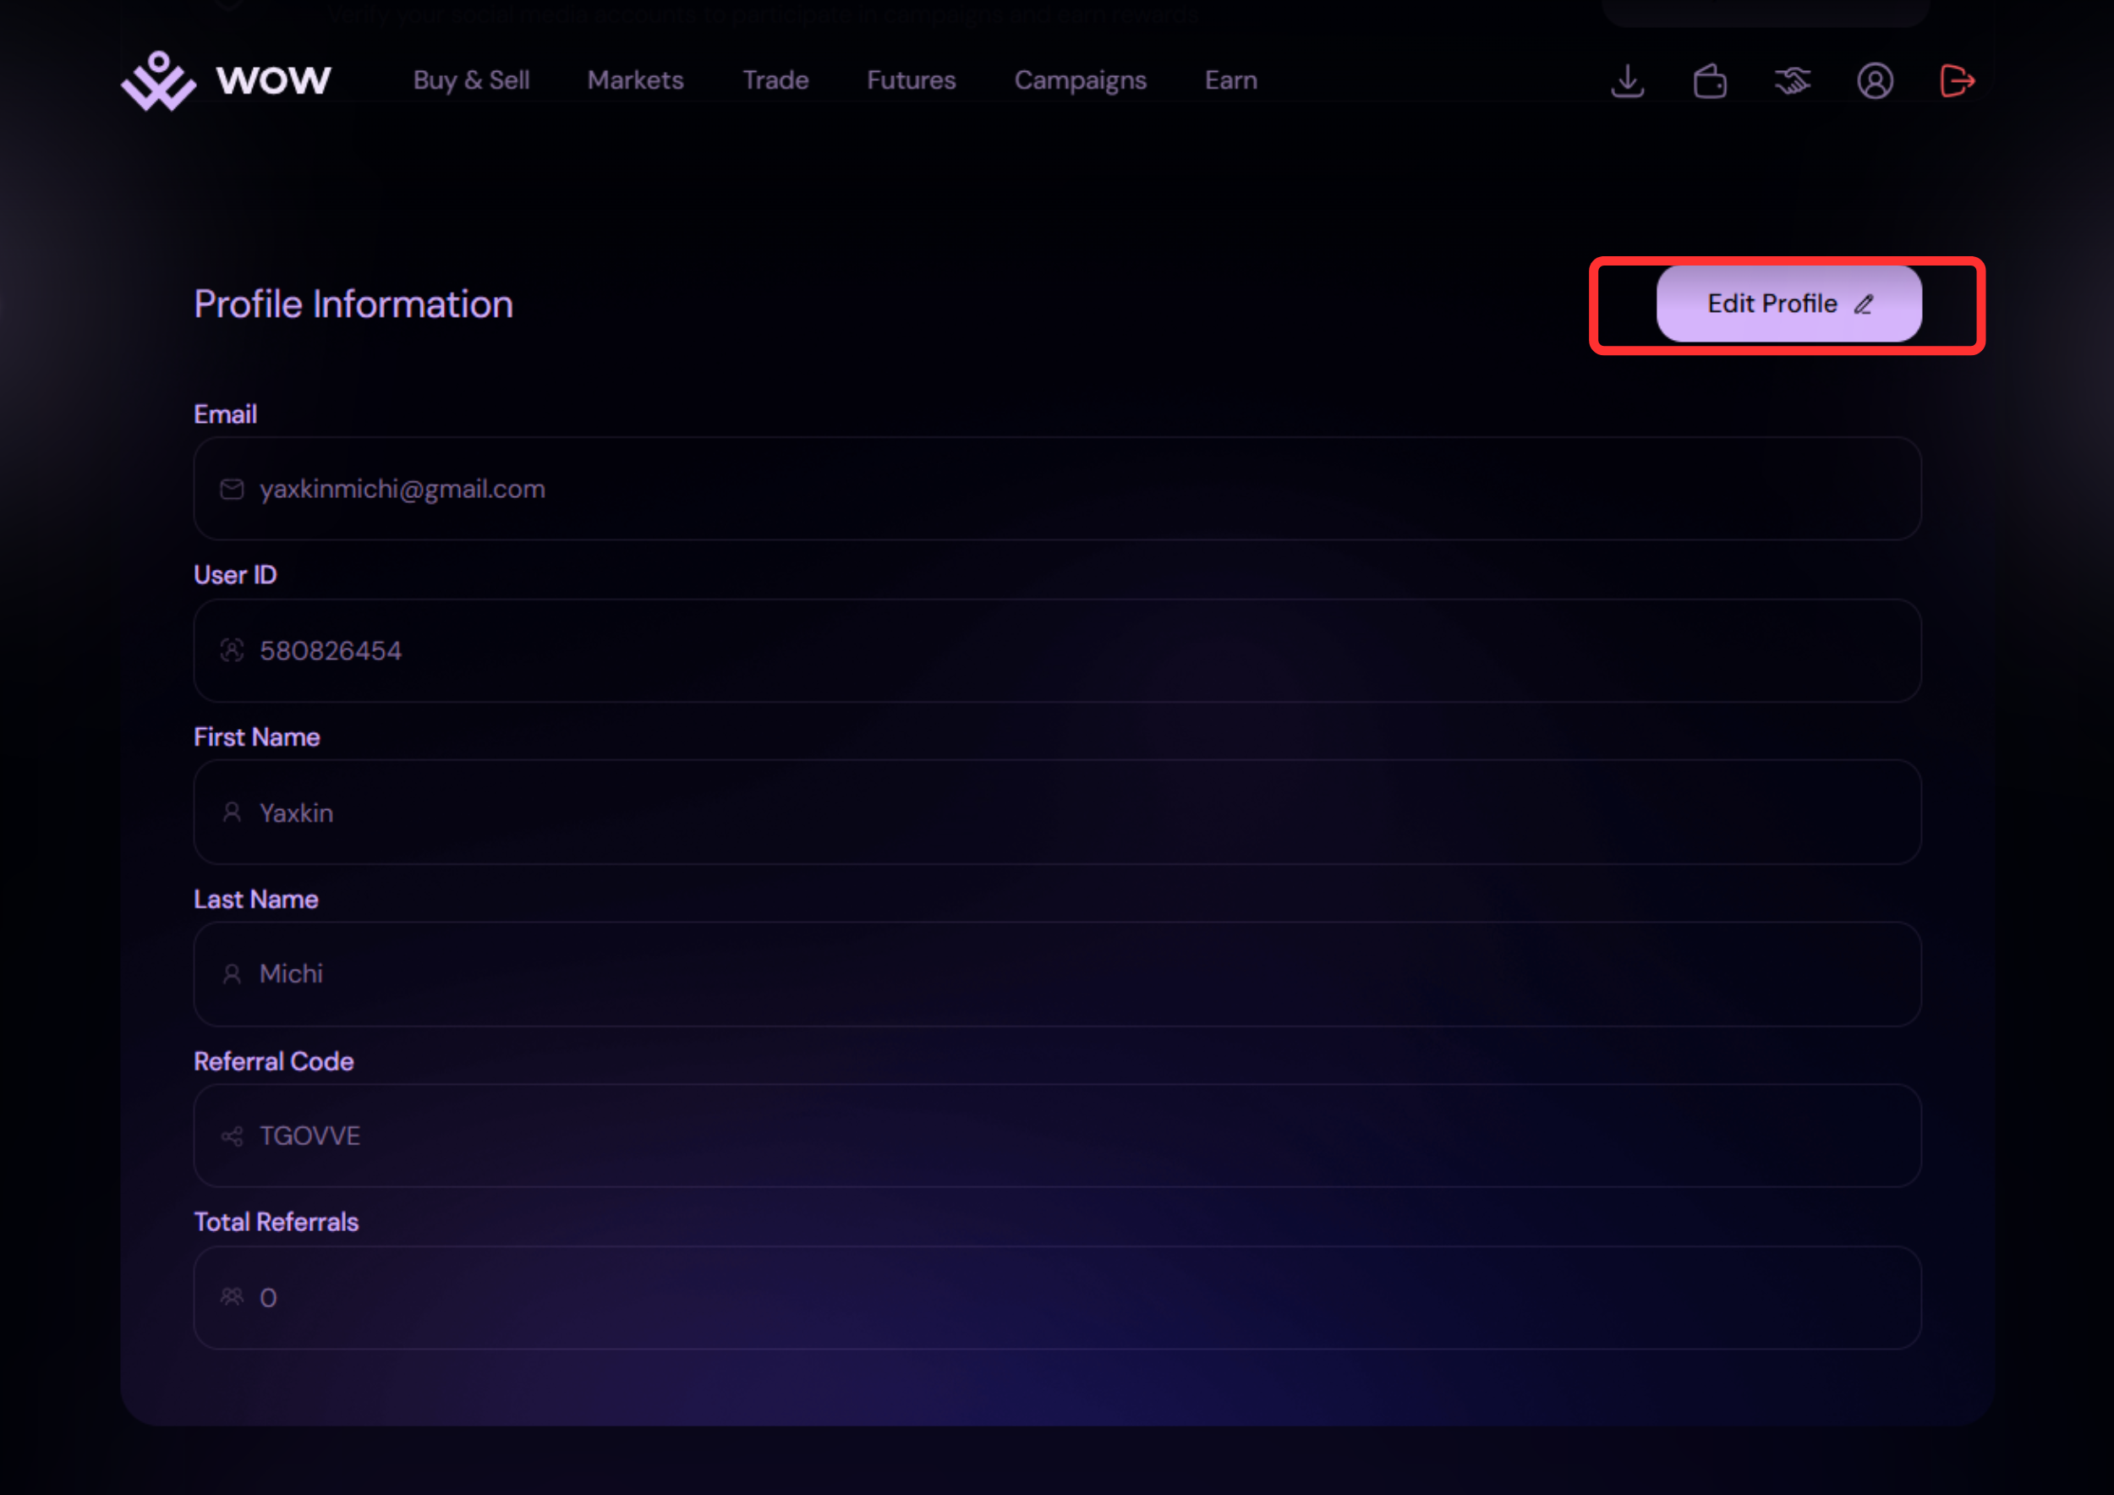Screen dimensions: 2114x1495
Task: Click the person icon beside Michi
Action: (232, 974)
